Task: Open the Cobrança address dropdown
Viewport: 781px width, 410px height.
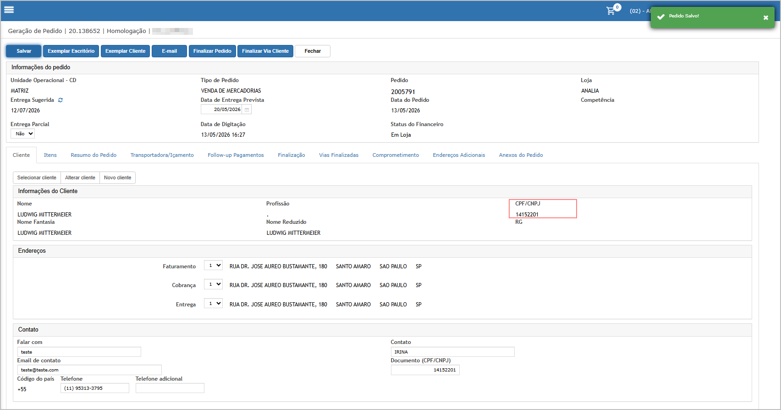Action: tap(213, 284)
